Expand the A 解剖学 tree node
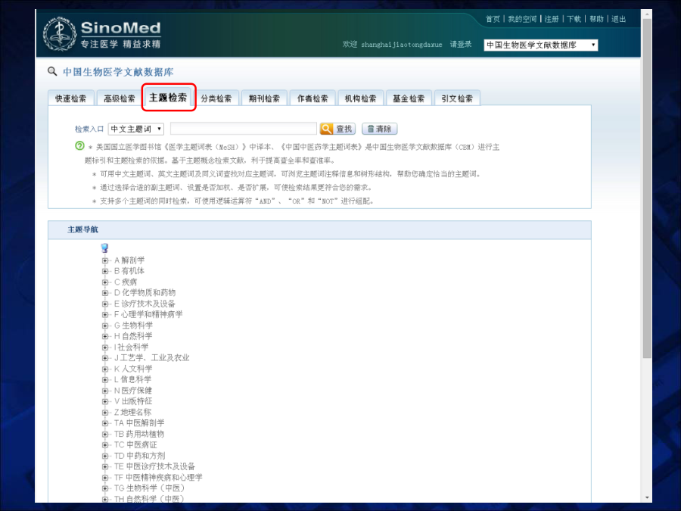Image resolution: width=681 pixels, height=511 pixels. 105,260
